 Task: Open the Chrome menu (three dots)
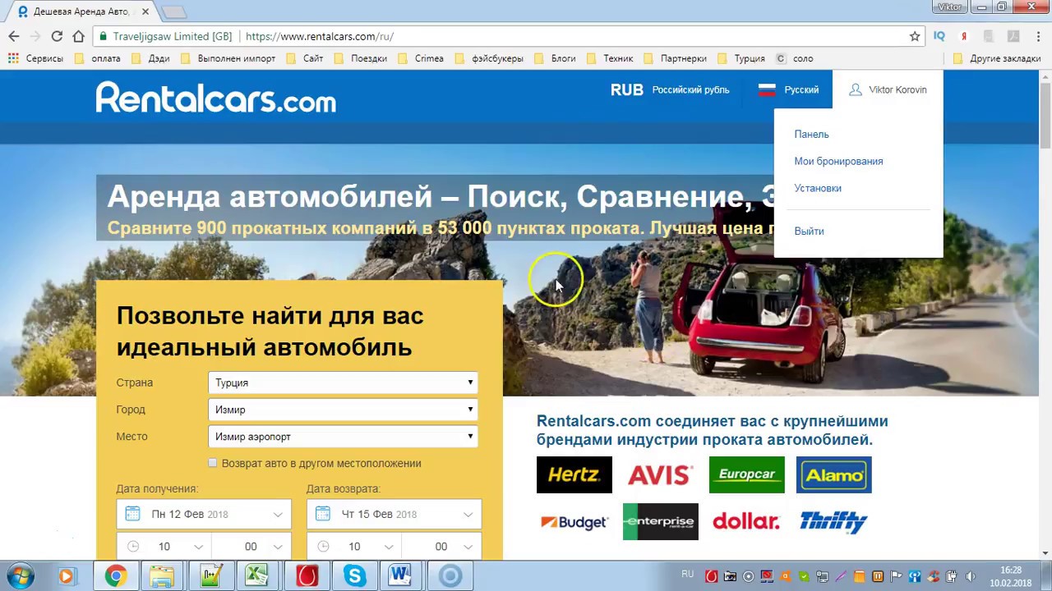tap(1037, 36)
